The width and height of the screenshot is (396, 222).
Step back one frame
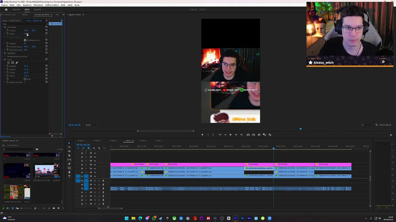(x=225, y=135)
